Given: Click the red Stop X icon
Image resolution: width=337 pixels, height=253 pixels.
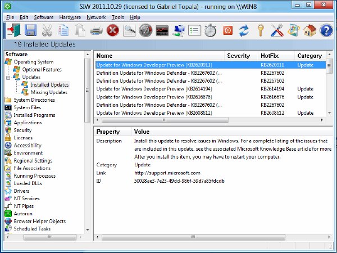Looking at the screenshot, I should point(113,30).
